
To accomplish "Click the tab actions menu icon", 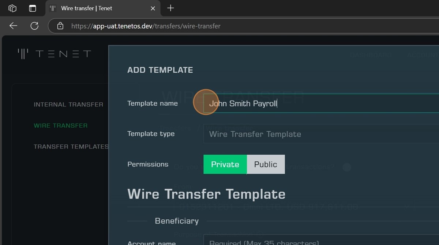I will [x=33, y=8].
